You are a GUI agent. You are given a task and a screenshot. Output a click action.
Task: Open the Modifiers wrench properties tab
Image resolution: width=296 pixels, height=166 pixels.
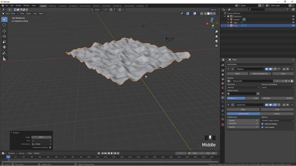(x=223, y=98)
